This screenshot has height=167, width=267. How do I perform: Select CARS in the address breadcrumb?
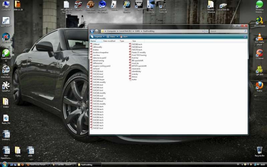coord(135,31)
